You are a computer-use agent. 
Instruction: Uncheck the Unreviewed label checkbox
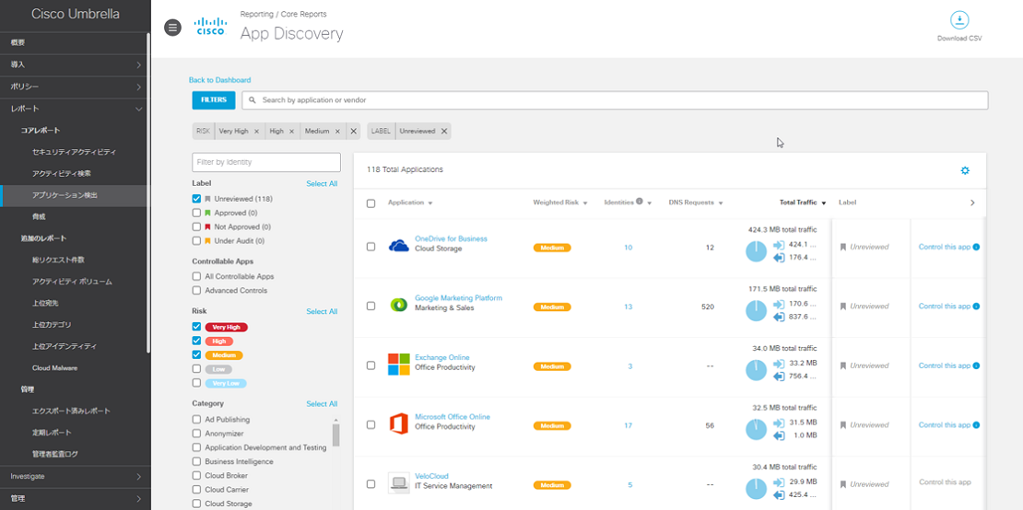(196, 199)
